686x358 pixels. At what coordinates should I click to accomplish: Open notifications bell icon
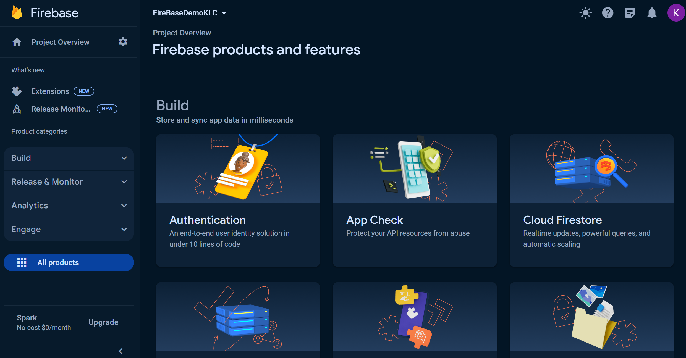[652, 13]
